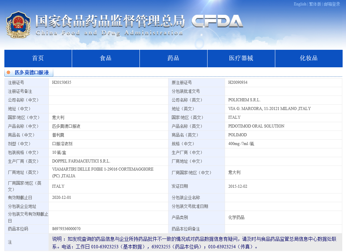This screenshot has width=346, height=252.
Task: Click the 国家/地区（中文） value 意大利
Action: [x=58, y=117]
